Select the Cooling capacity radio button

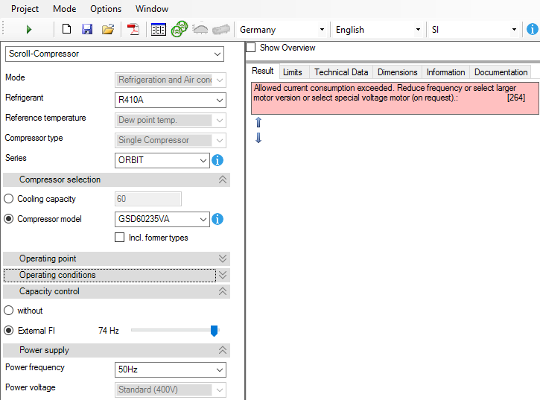pyautogui.click(x=9, y=199)
